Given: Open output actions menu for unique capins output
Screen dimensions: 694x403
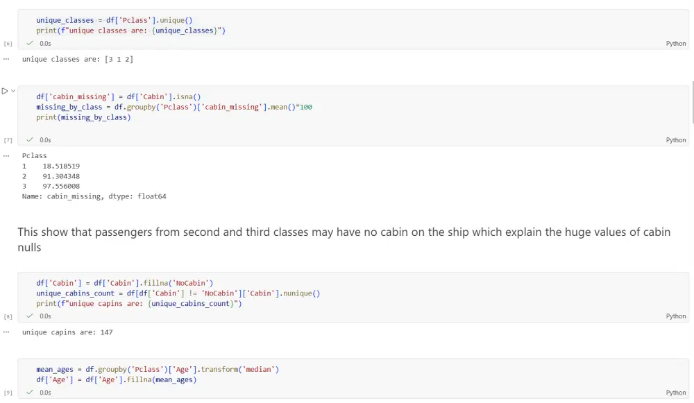Looking at the screenshot, I should pos(6,332).
